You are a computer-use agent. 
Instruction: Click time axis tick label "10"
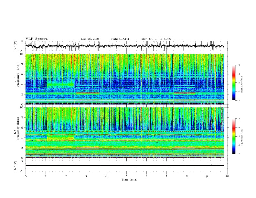227,176
